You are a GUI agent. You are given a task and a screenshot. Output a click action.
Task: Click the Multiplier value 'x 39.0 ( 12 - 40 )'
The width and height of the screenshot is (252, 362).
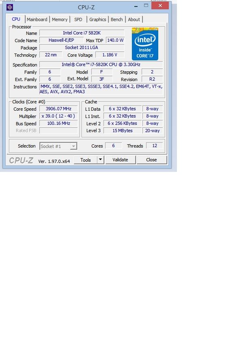coord(58,116)
